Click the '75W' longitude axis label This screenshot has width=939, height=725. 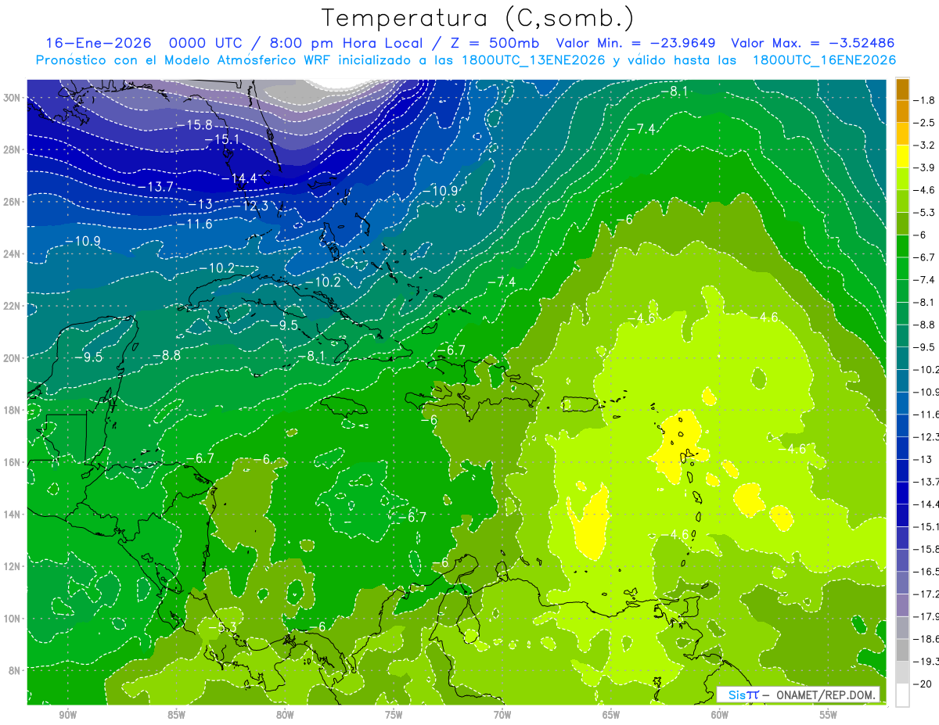coord(394,715)
